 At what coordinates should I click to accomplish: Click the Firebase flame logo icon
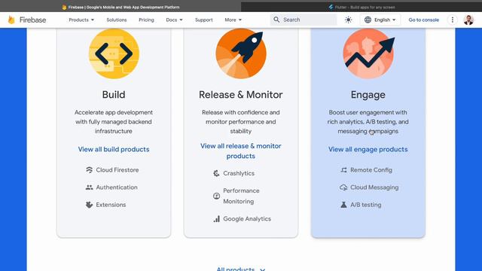tap(11, 20)
